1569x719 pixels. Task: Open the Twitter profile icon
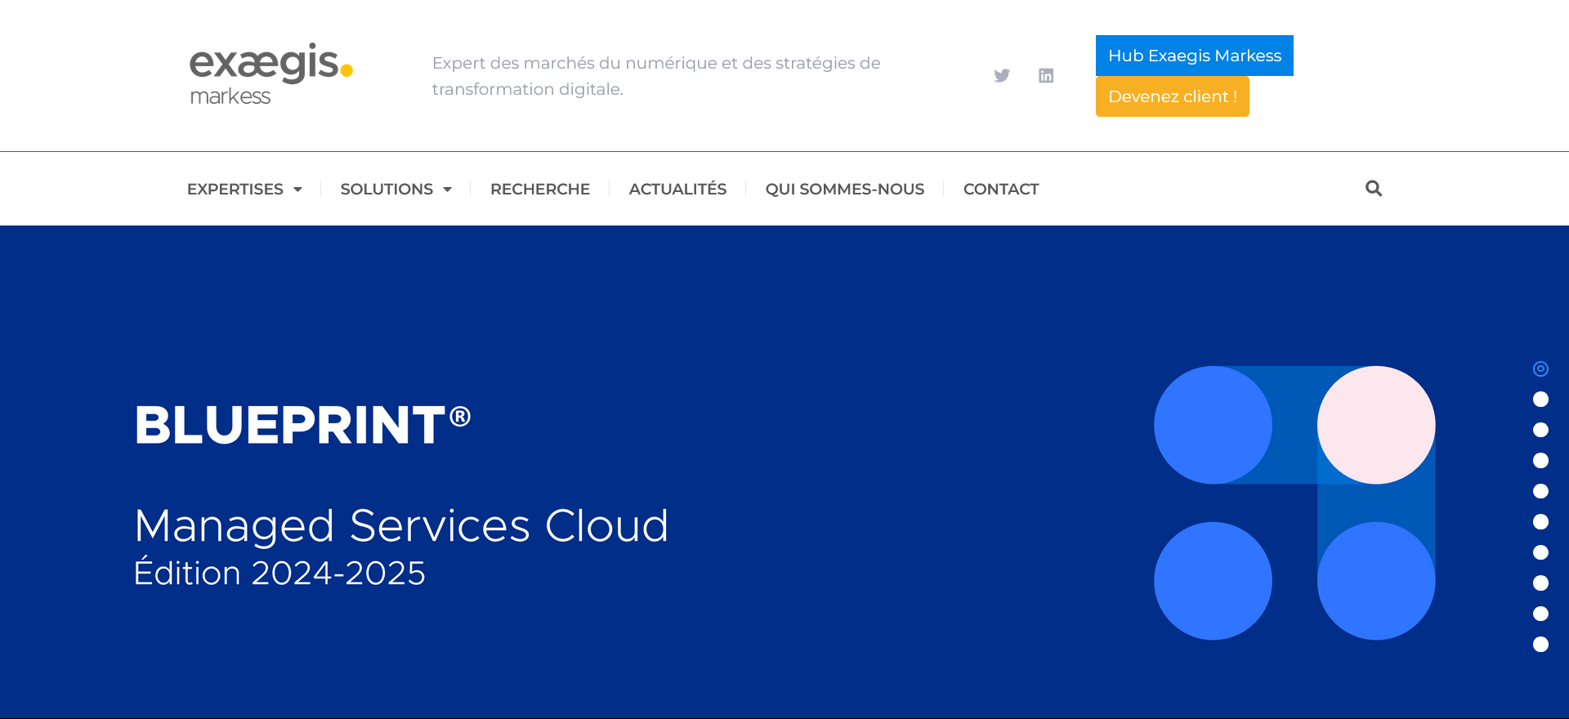[1002, 76]
